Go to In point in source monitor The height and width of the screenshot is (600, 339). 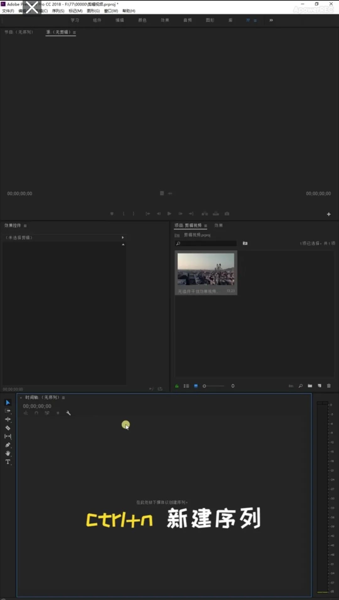(x=148, y=214)
